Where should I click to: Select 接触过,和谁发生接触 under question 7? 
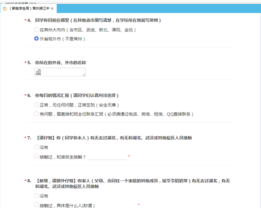tap(37, 157)
